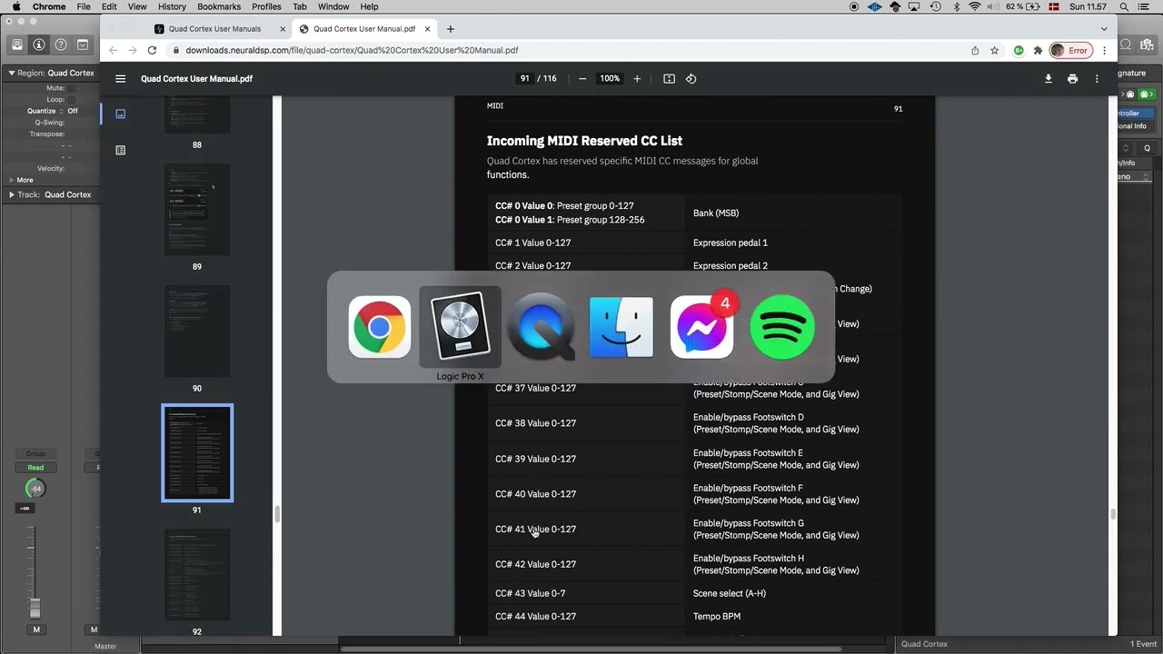1163x654 pixels.
Task: Collapse the Region: Quad Cortex section
Action: [12, 73]
